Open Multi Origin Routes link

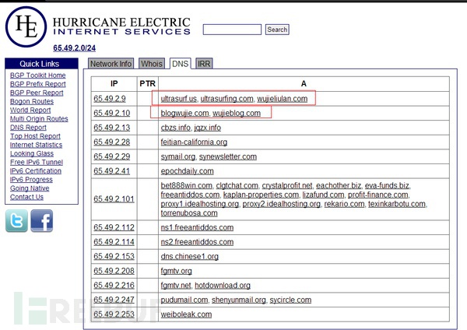39,118
